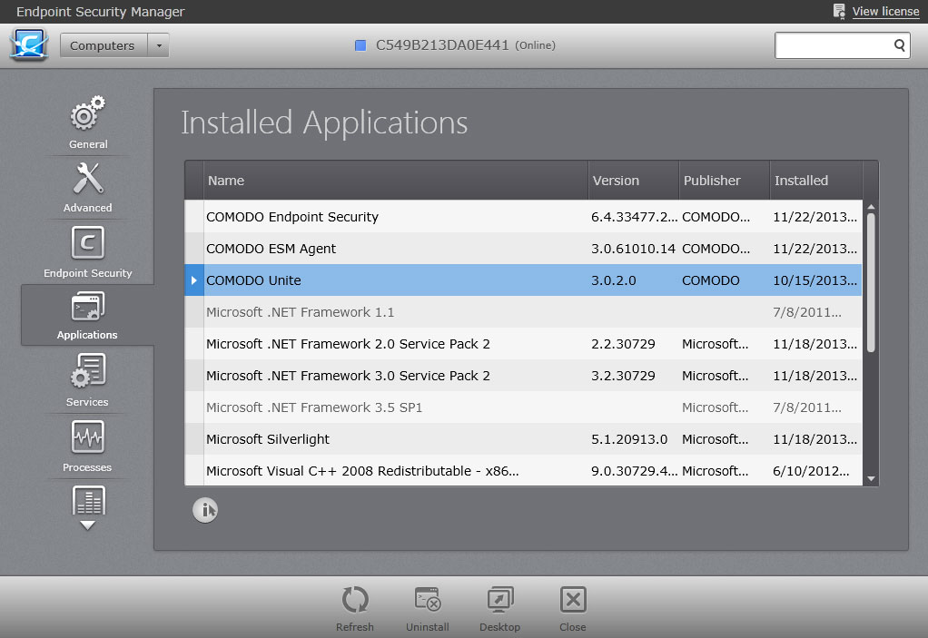Open the General settings section
This screenshot has height=638, width=928.
point(88,123)
